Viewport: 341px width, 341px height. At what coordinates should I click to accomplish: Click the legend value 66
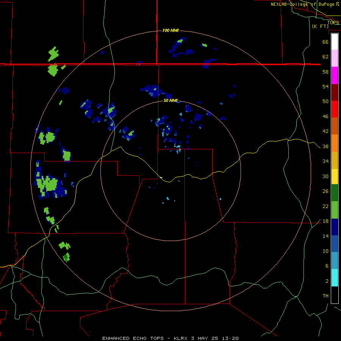click(325, 42)
